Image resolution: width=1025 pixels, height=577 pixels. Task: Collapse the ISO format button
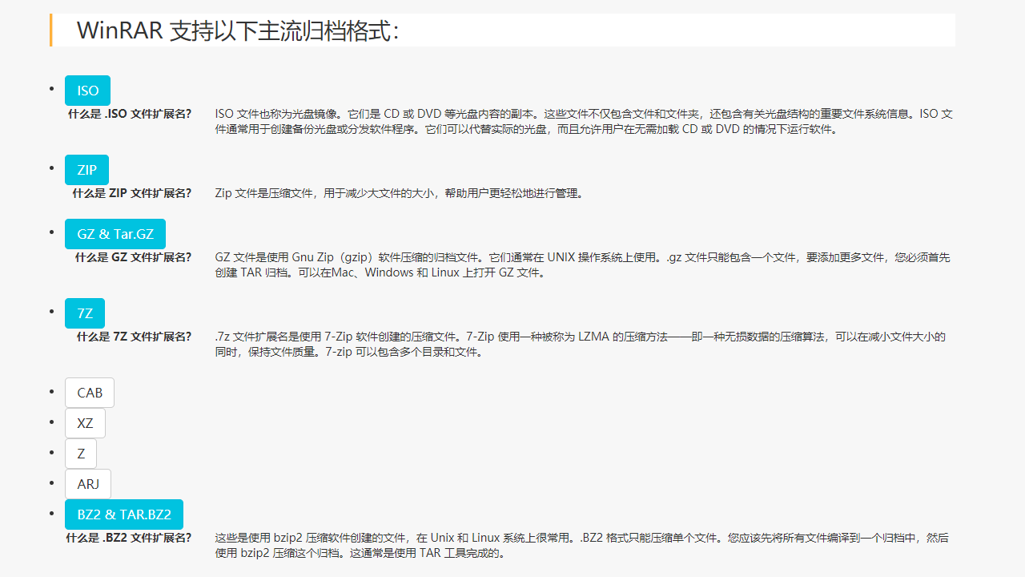(87, 91)
